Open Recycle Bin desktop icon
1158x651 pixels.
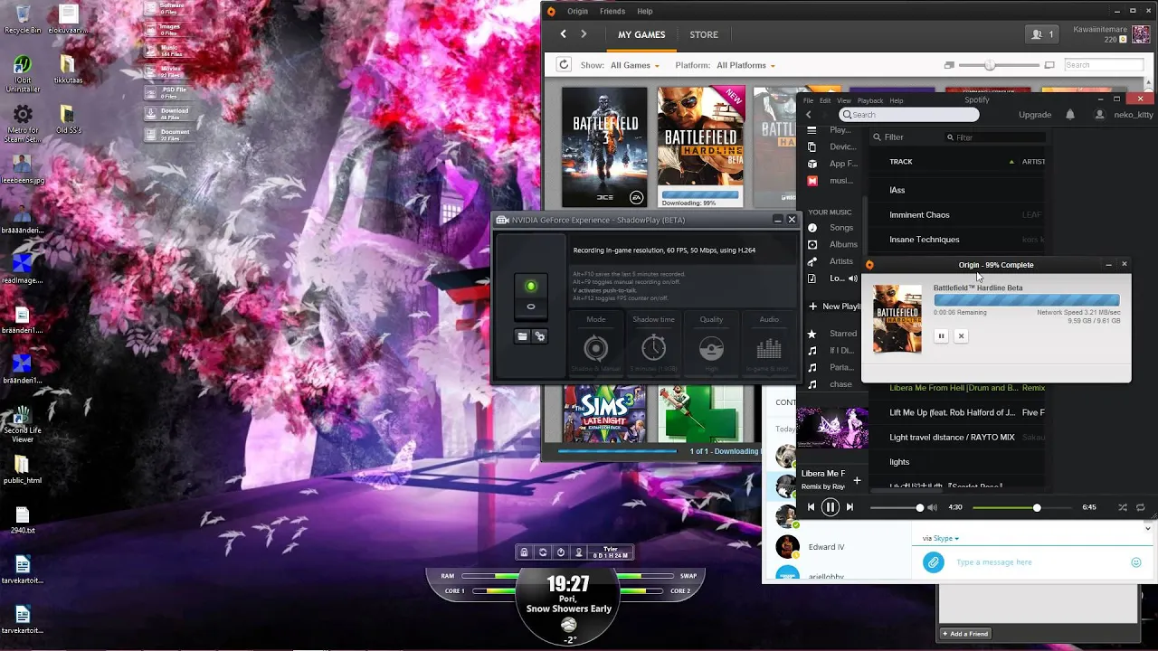pyautogui.click(x=23, y=20)
